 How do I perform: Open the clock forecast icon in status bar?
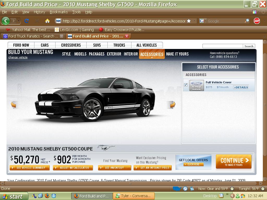pyautogui.click(x=185, y=189)
